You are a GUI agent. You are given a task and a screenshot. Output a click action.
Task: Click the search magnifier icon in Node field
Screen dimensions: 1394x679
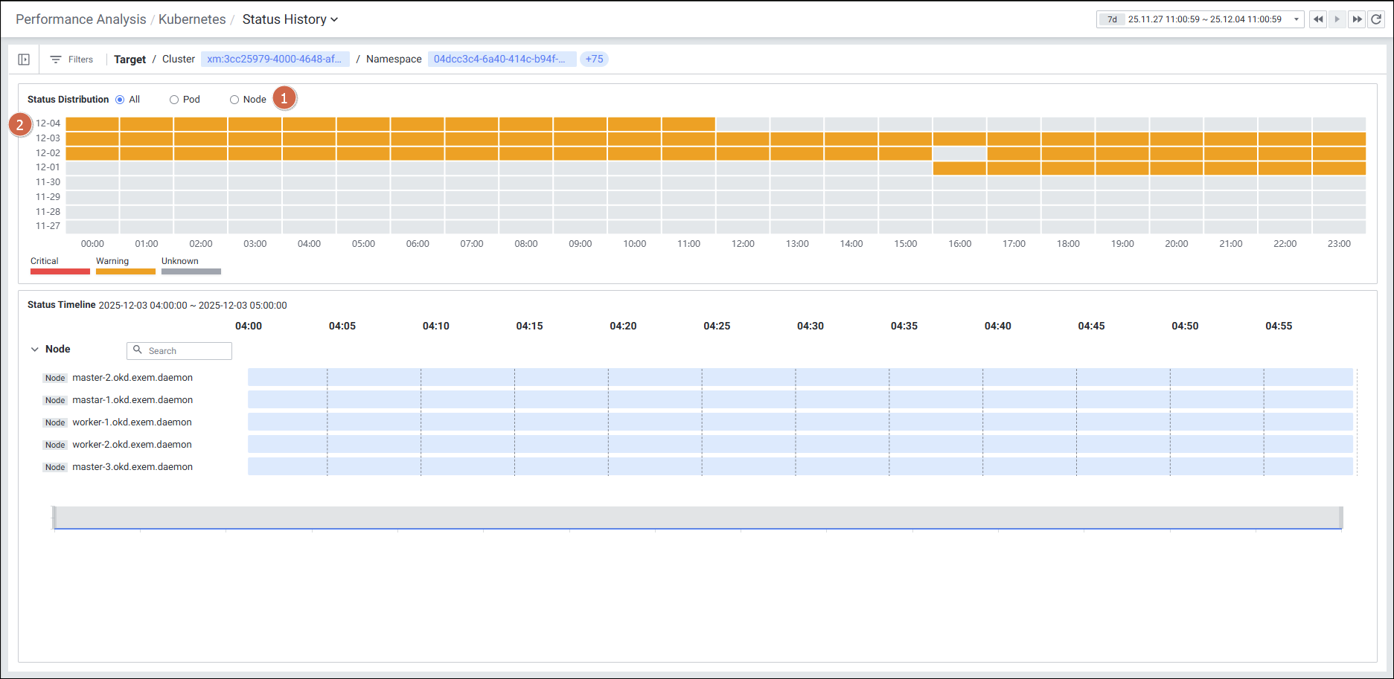pyautogui.click(x=138, y=350)
